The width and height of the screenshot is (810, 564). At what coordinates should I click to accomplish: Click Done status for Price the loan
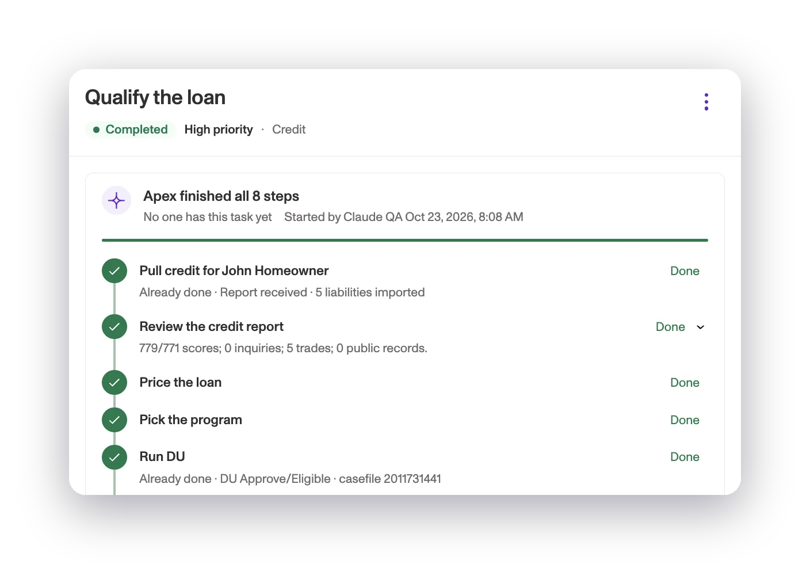685,383
